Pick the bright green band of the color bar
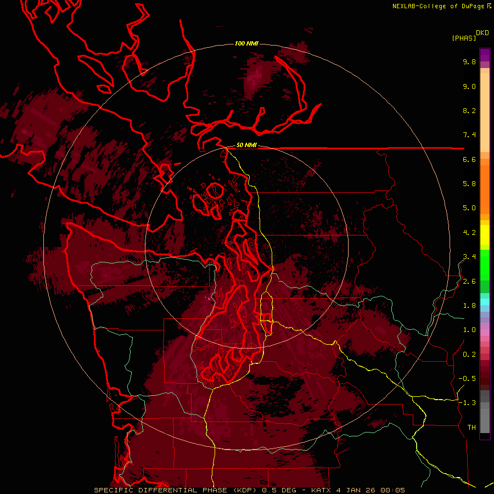The height and width of the screenshot is (494, 494). point(485,266)
